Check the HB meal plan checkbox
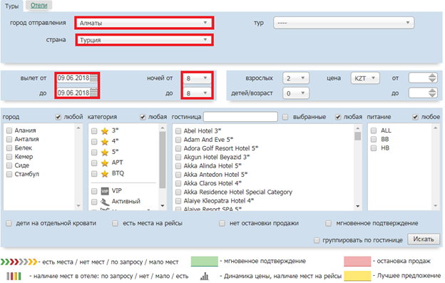This screenshot has width=445, height=283. tap(374, 148)
